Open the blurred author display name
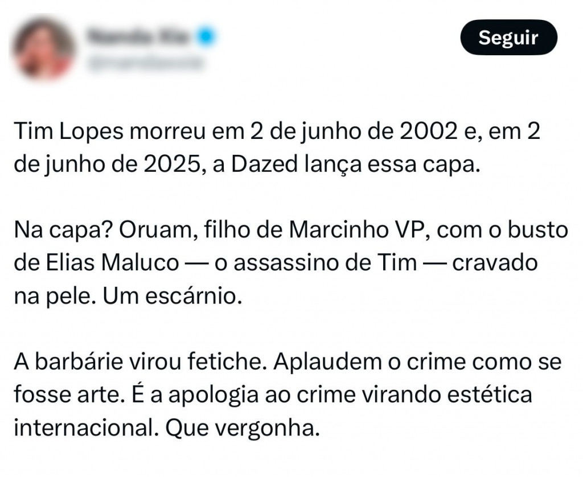The image size is (583, 477). [x=141, y=36]
